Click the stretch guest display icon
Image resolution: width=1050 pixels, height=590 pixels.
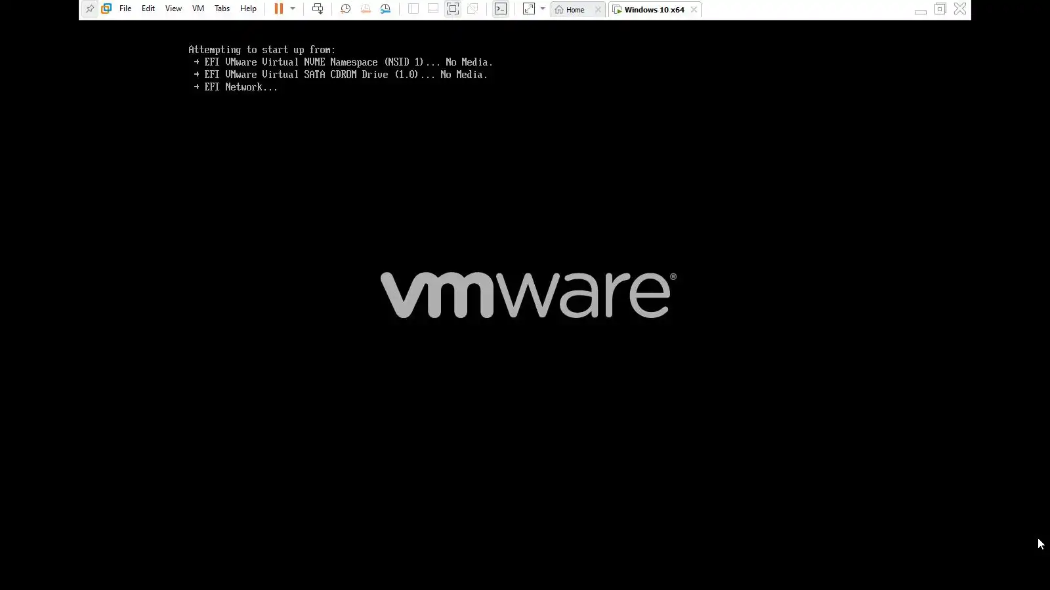[x=529, y=9]
